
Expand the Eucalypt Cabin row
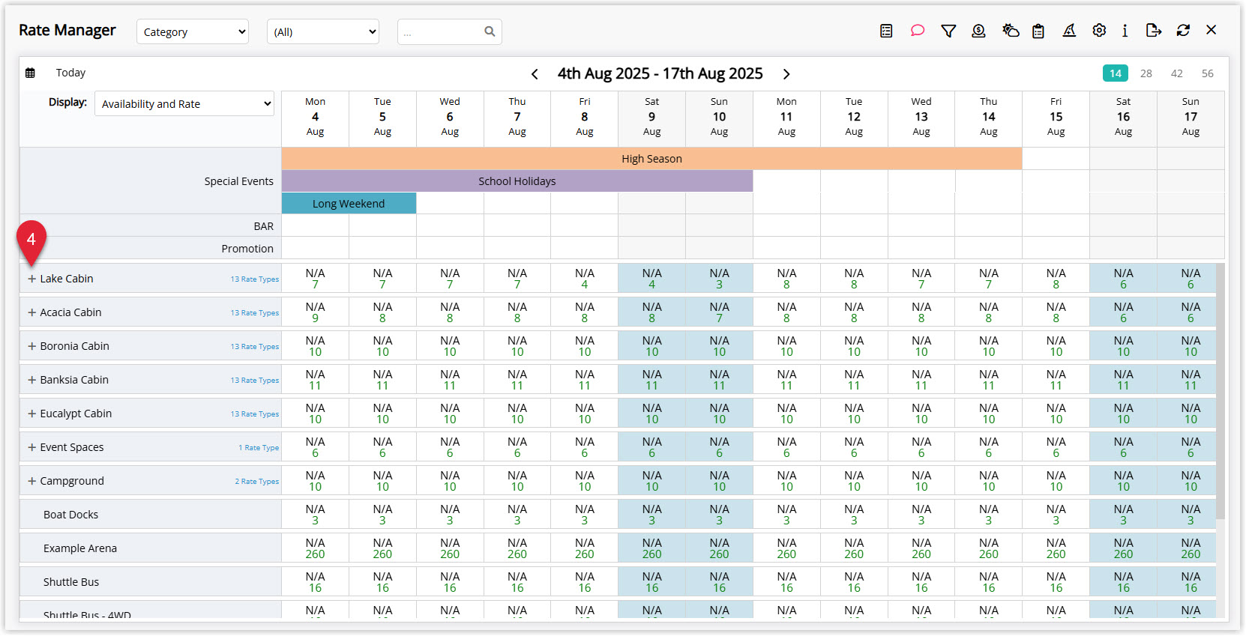pos(32,414)
